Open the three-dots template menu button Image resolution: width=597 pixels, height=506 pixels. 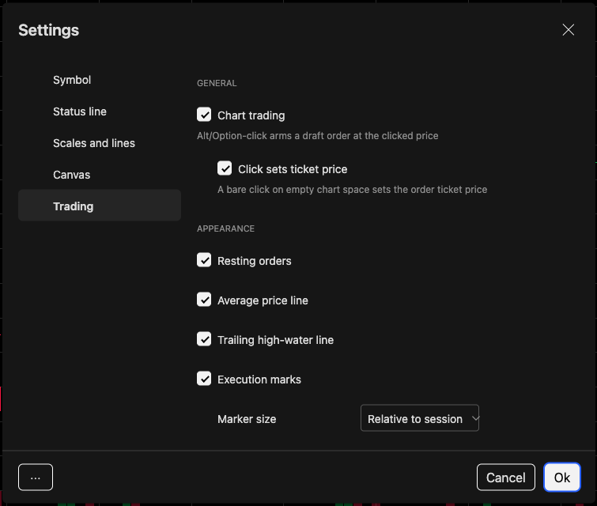pos(36,478)
